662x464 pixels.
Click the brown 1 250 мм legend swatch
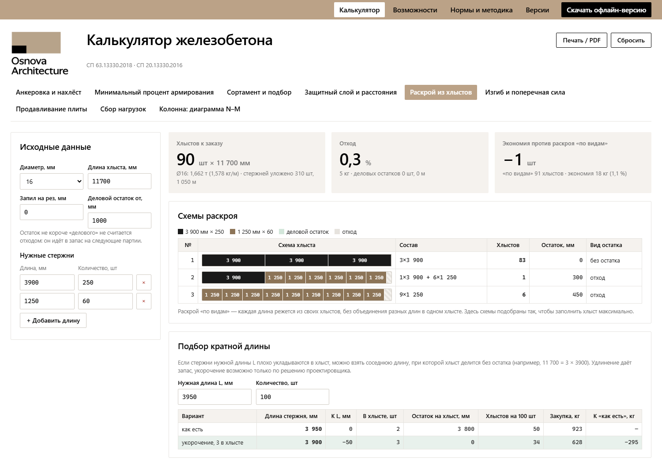pos(233,232)
